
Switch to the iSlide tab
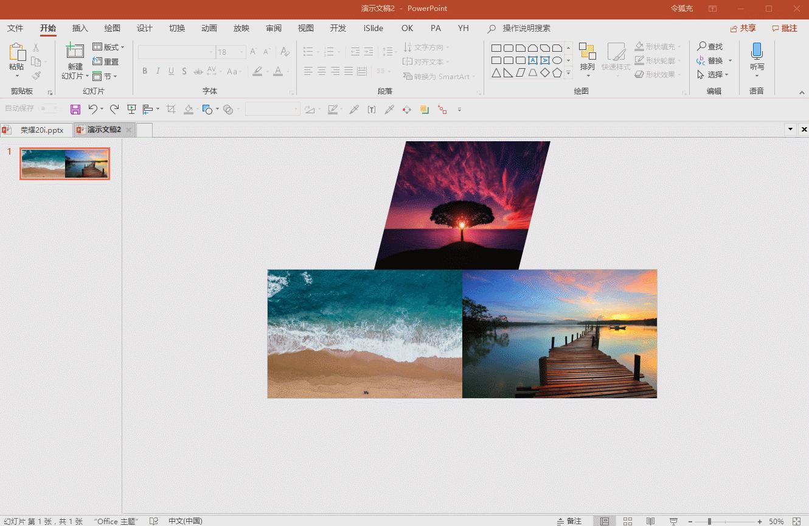pos(373,28)
